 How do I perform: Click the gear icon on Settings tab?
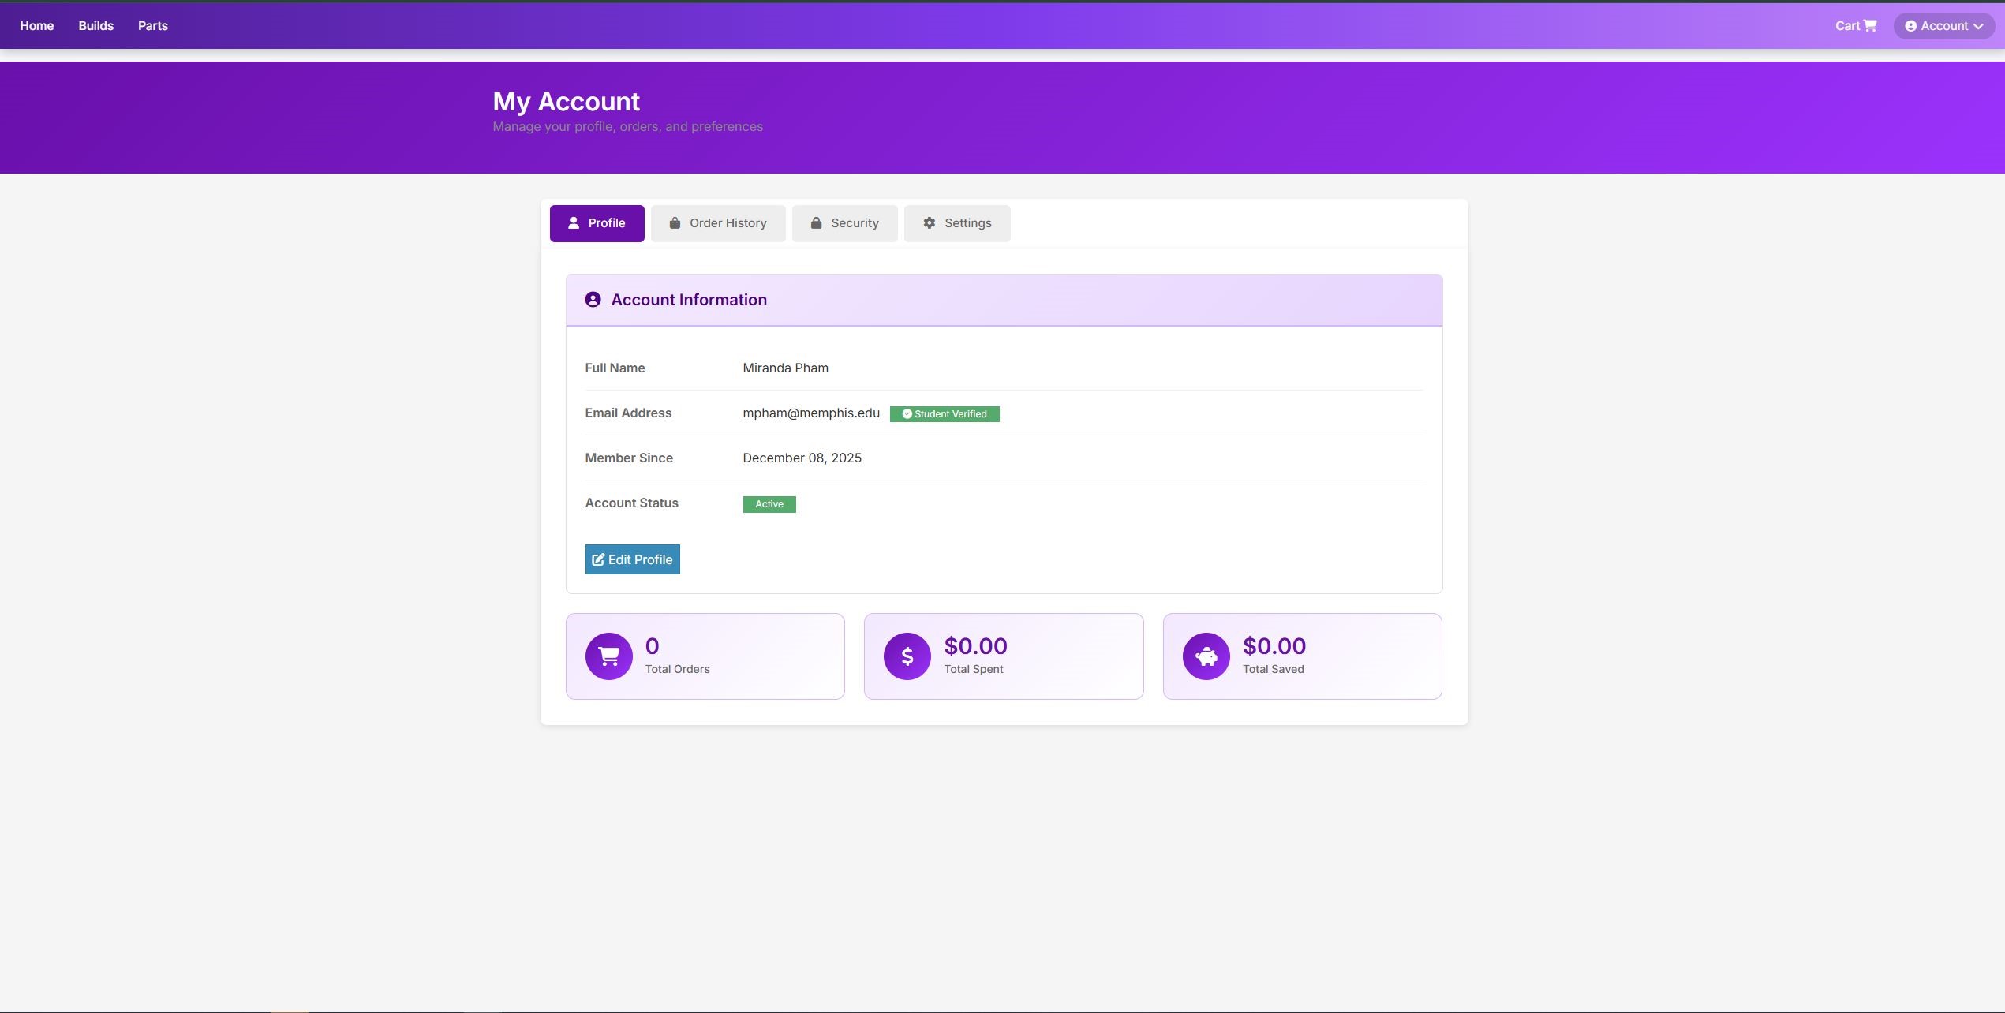pos(930,223)
